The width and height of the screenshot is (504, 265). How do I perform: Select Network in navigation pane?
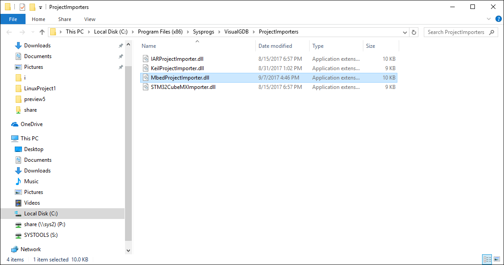[x=30, y=249]
